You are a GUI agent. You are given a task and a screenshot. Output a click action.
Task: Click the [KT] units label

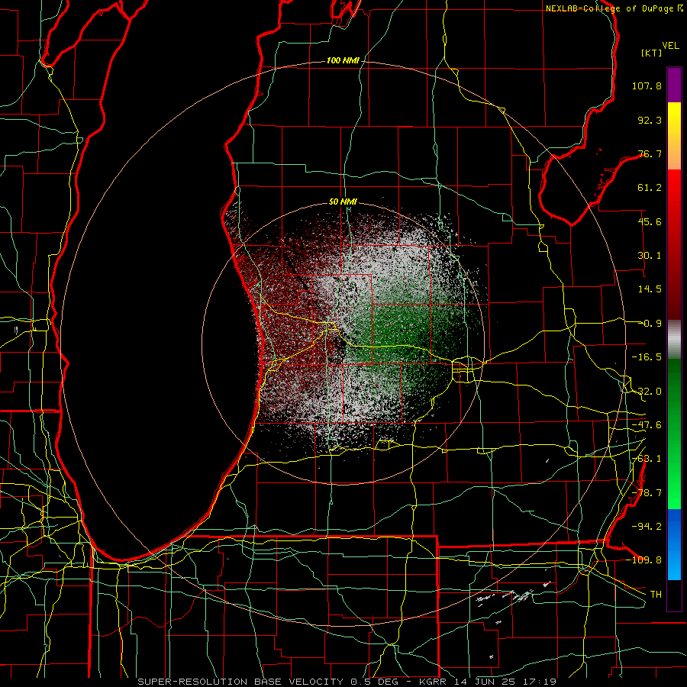(x=652, y=53)
